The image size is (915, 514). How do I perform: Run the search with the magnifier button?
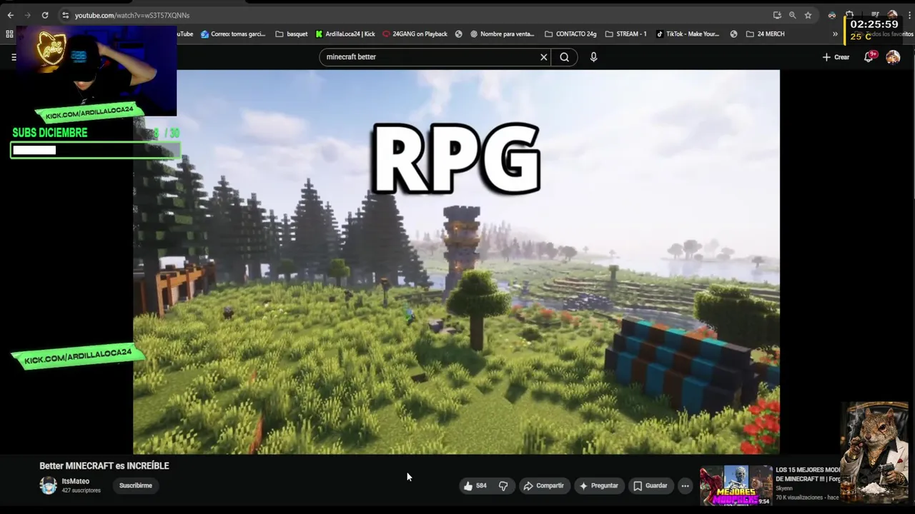tap(565, 57)
